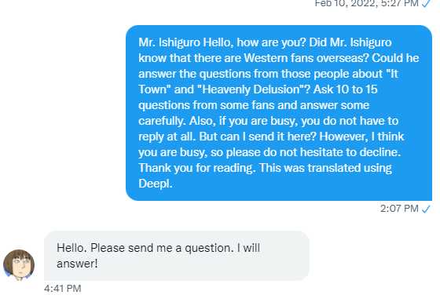Click the checkmark next to Feb 10 timestamp

pos(426,3)
